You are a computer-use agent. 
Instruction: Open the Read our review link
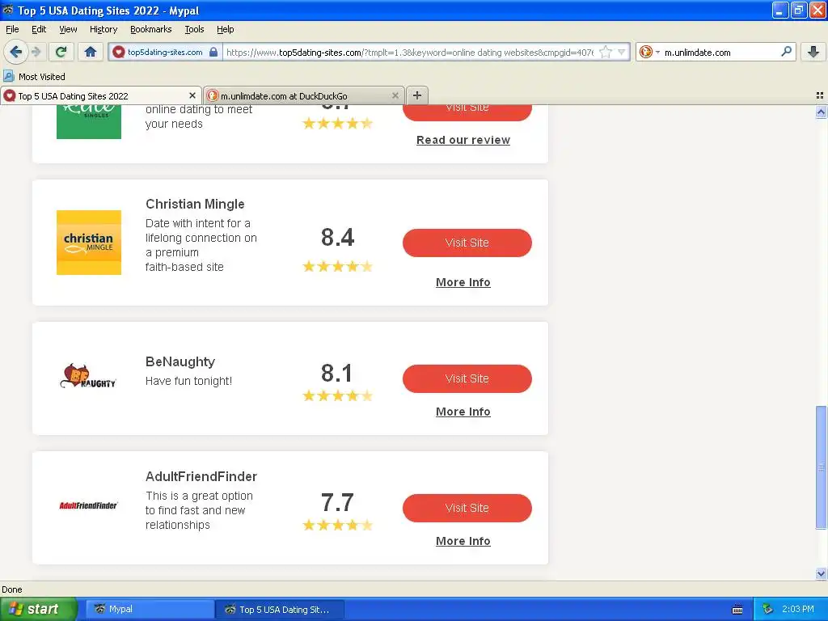click(463, 140)
